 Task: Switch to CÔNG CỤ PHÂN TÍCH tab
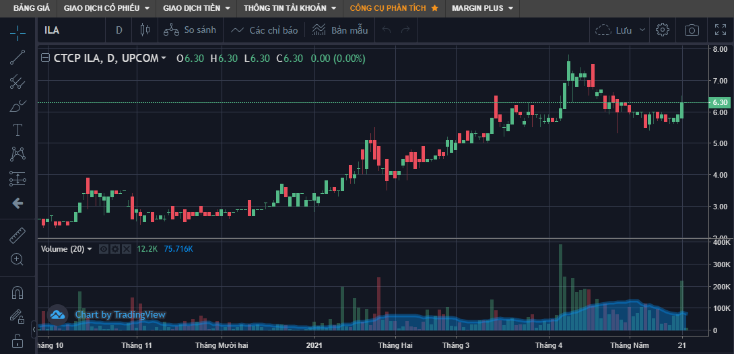point(394,8)
